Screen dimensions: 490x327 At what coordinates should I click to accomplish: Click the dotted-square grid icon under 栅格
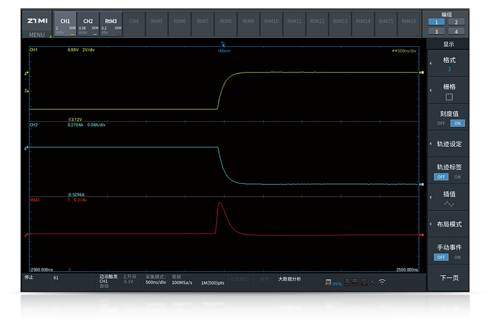point(449,97)
